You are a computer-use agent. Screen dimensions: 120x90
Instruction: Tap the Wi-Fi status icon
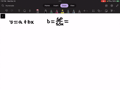[109, 1]
